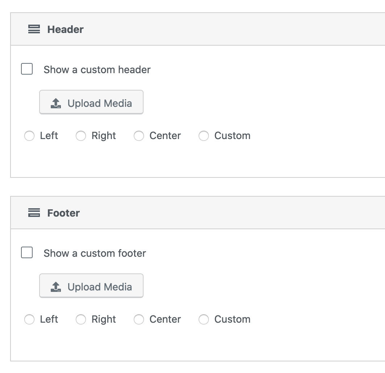385x373 pixels.
Task: Select Center radio in the Footer section
Action: coord(139,320)
